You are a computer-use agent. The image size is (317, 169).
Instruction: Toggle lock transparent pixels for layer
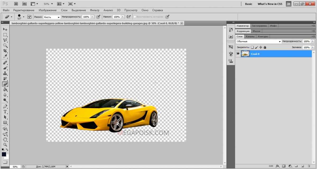click(252, 47)
